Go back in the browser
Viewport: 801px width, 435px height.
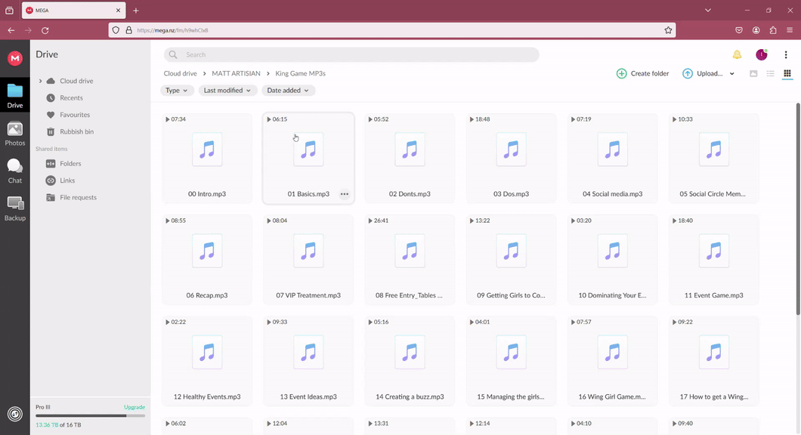[11, 31]
